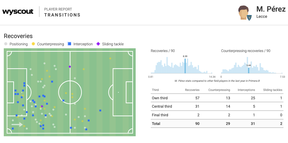This screenshot has width=288, height=143.
Task: Click the Lecce club badge
Action: coord(250,17)
